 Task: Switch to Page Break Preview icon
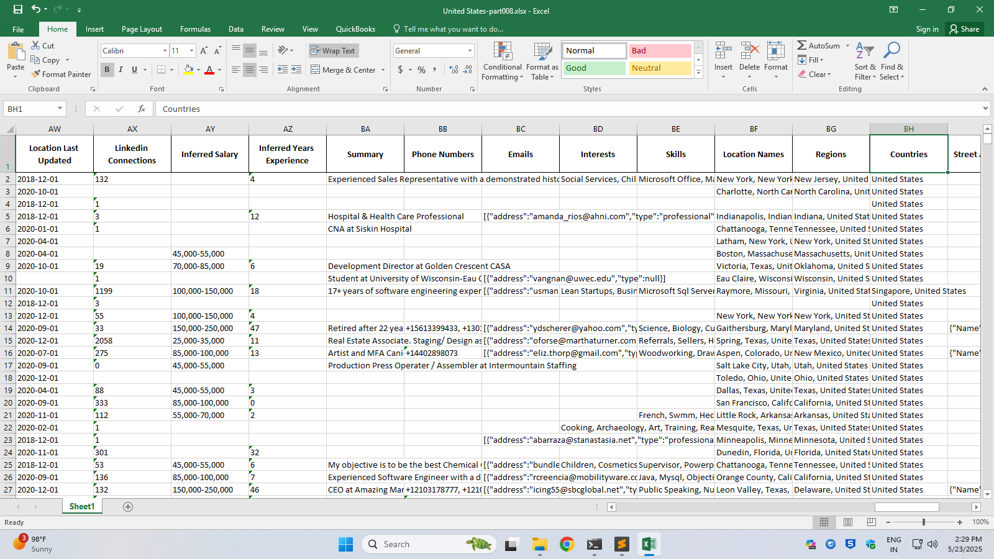(x=872, y=522)
